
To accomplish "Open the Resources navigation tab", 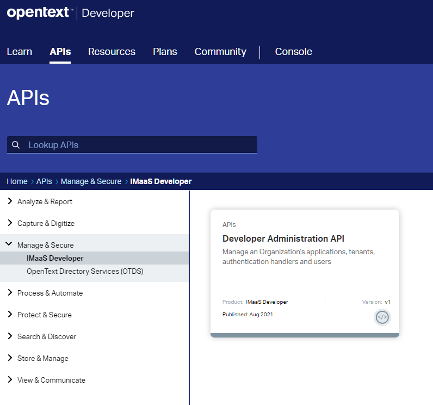I will click(112, 52).
